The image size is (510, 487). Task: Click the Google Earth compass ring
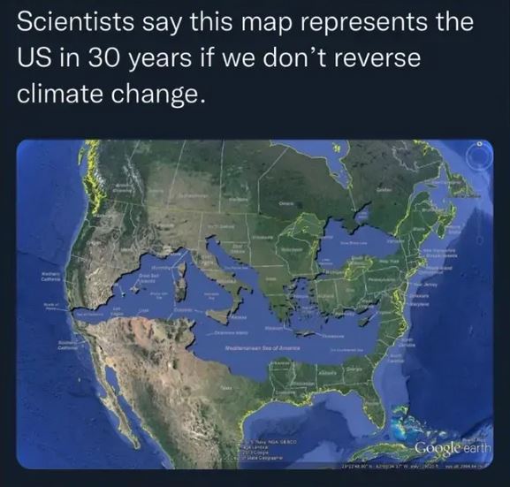coord(479,156)
